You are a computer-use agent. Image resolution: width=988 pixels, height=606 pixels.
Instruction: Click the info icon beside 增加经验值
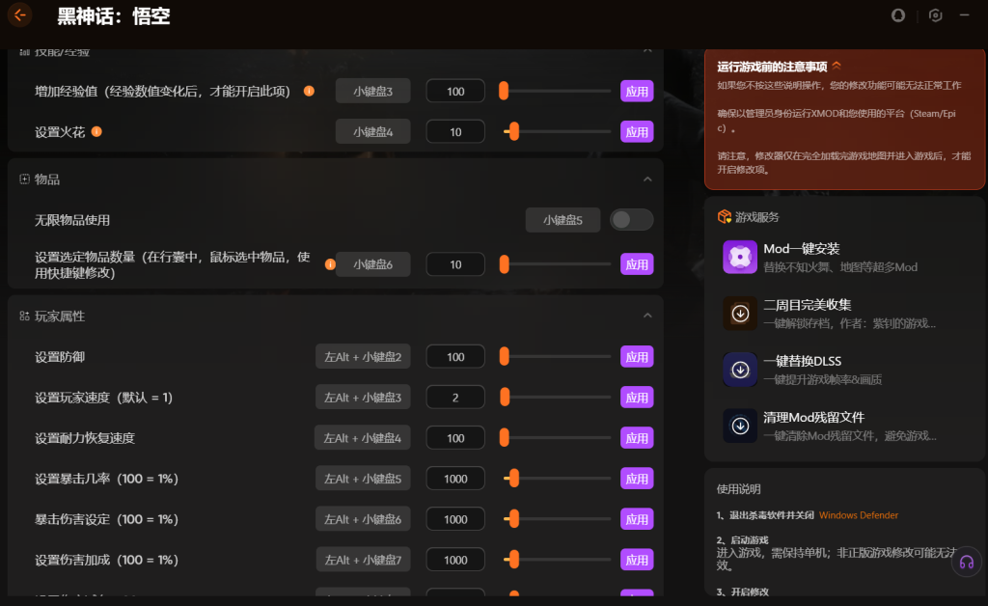tap(309, 91)
